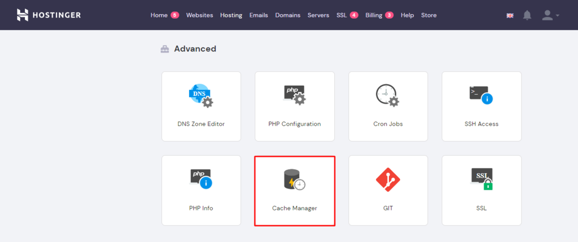Click the Help link
The image size is (578, 242).
pos(407,15)
